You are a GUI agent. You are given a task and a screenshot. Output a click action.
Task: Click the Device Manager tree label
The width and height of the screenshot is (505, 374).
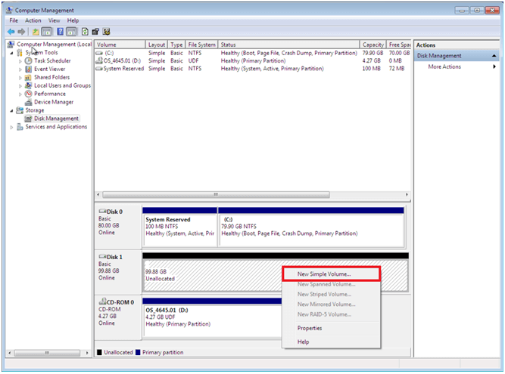pos(54,102)
